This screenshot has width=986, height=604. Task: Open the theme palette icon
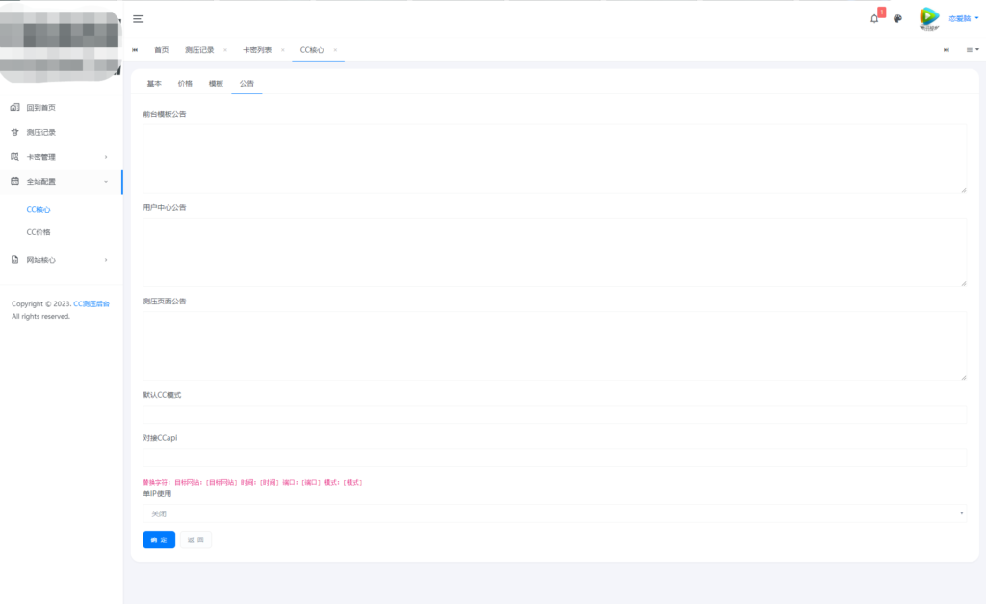[x=897, y=18]
